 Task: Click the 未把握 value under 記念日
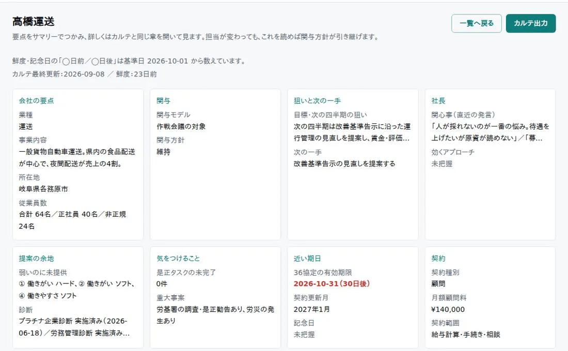tap(304, 334)
